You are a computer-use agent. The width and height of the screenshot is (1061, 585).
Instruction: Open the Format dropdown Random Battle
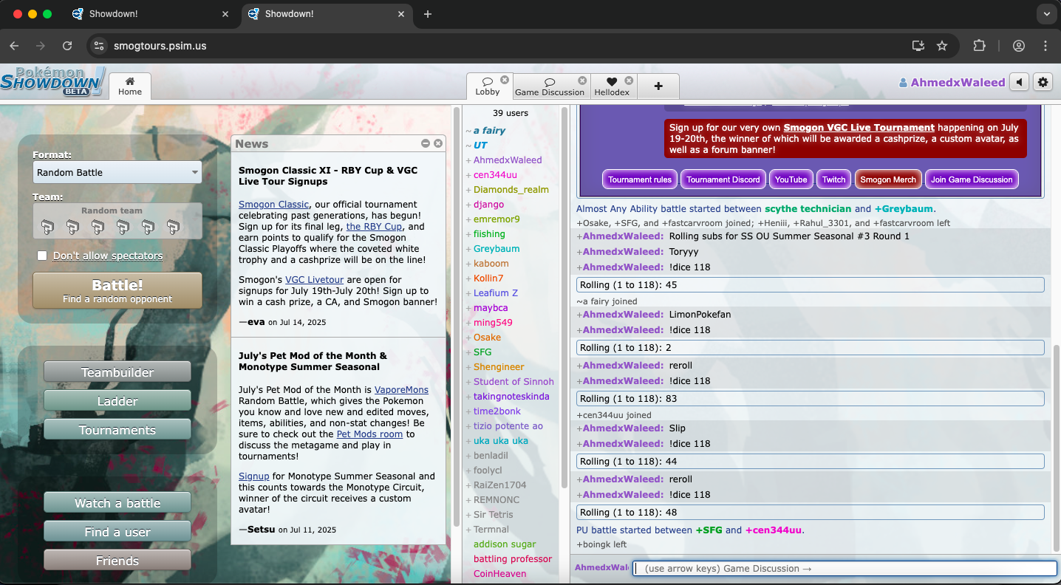pyautogui.click(x=117, y=172)
